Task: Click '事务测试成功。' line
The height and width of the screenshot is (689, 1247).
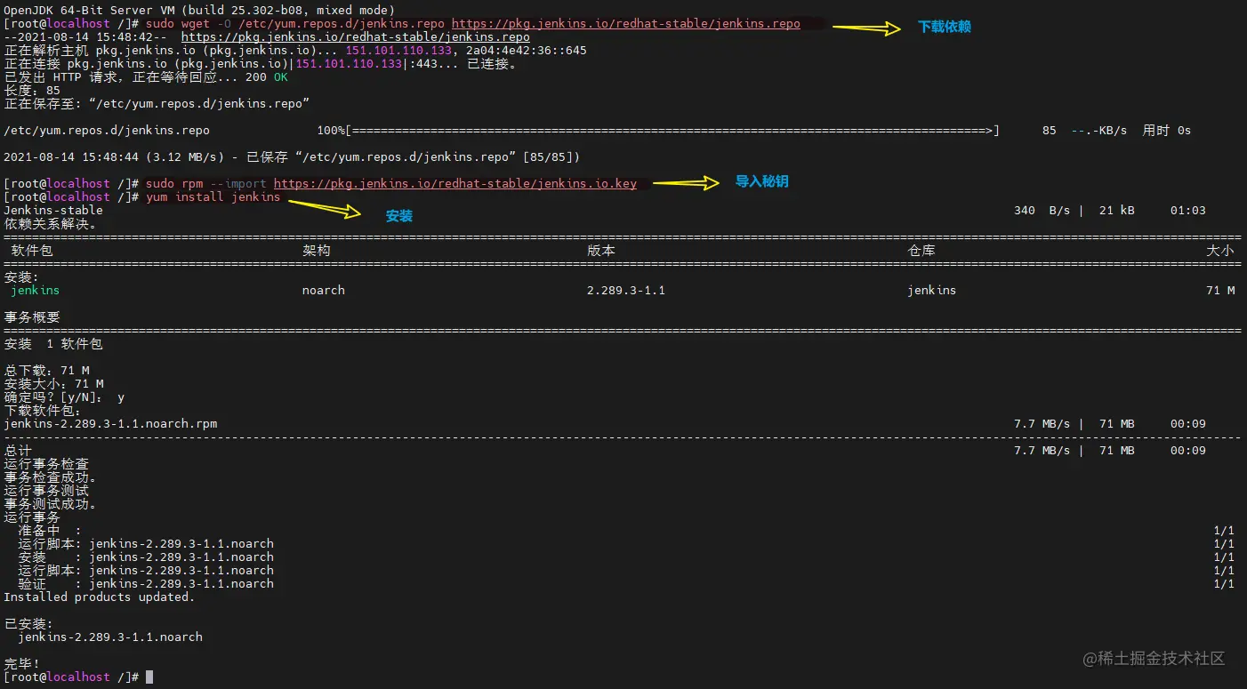Action: coord(50,504)
